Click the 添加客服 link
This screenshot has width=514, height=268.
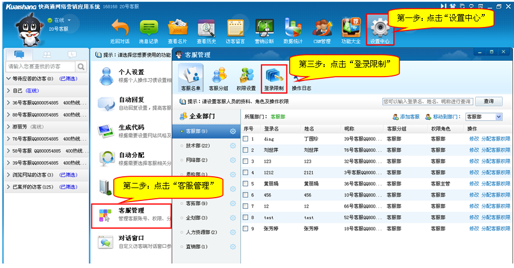(x=406, y=117)
